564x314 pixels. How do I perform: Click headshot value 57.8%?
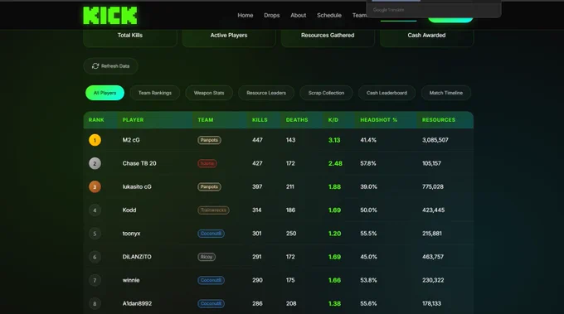click(x=368, y=163)
